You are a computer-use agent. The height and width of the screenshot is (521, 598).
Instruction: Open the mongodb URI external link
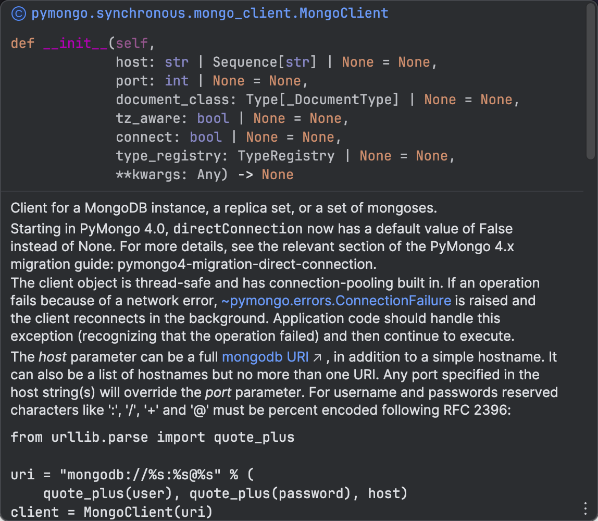[266, 356]
